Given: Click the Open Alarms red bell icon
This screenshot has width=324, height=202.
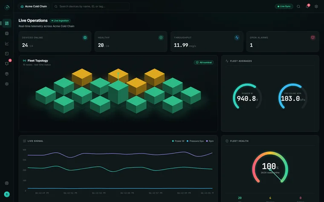Looking at the screenshot, I should 313,37.
